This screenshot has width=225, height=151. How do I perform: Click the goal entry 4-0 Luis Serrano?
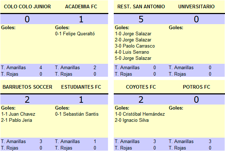coord(132,52)
